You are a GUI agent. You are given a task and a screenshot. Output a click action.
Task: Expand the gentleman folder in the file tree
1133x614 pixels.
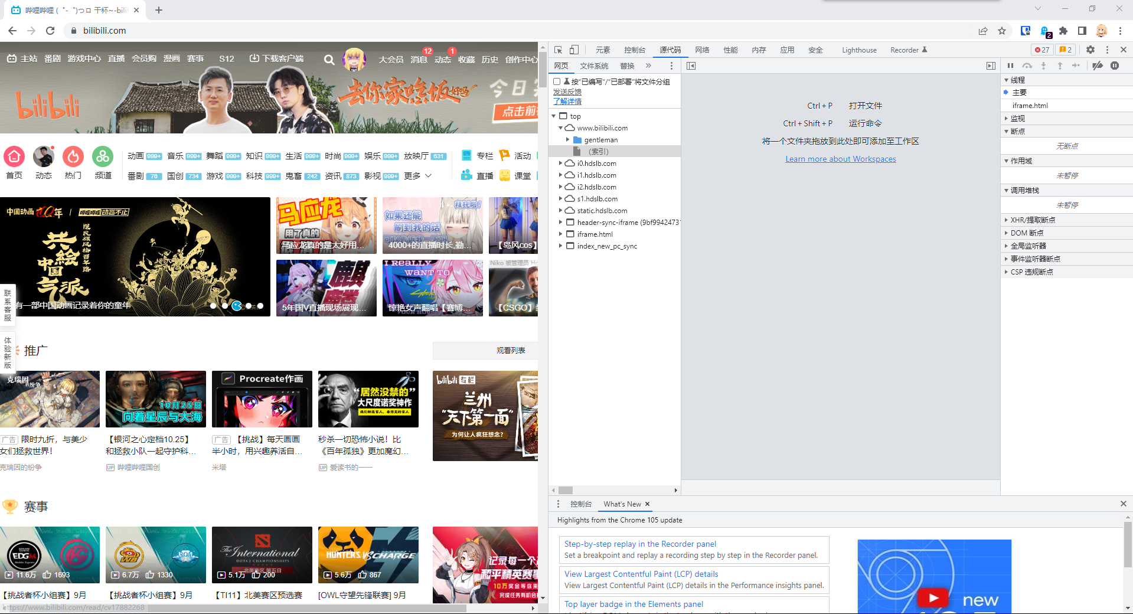pos(569,140)
